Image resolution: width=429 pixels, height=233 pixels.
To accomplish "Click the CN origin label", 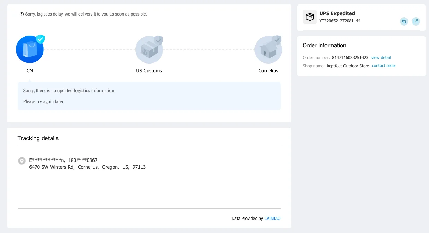I will (x=30, y=71).
